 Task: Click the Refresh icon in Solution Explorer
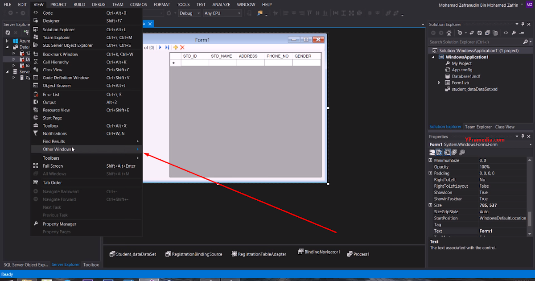click(480, 33)
